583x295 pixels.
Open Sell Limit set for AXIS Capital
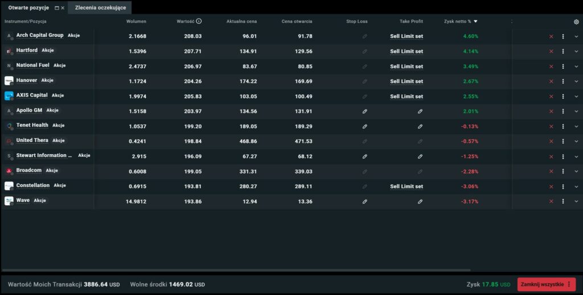(407, 97)
